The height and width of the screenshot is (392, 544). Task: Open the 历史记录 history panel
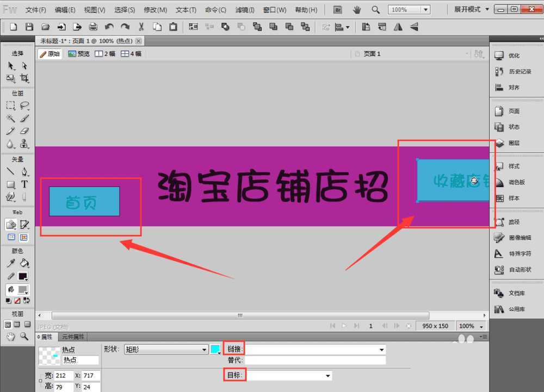[520, 71]
